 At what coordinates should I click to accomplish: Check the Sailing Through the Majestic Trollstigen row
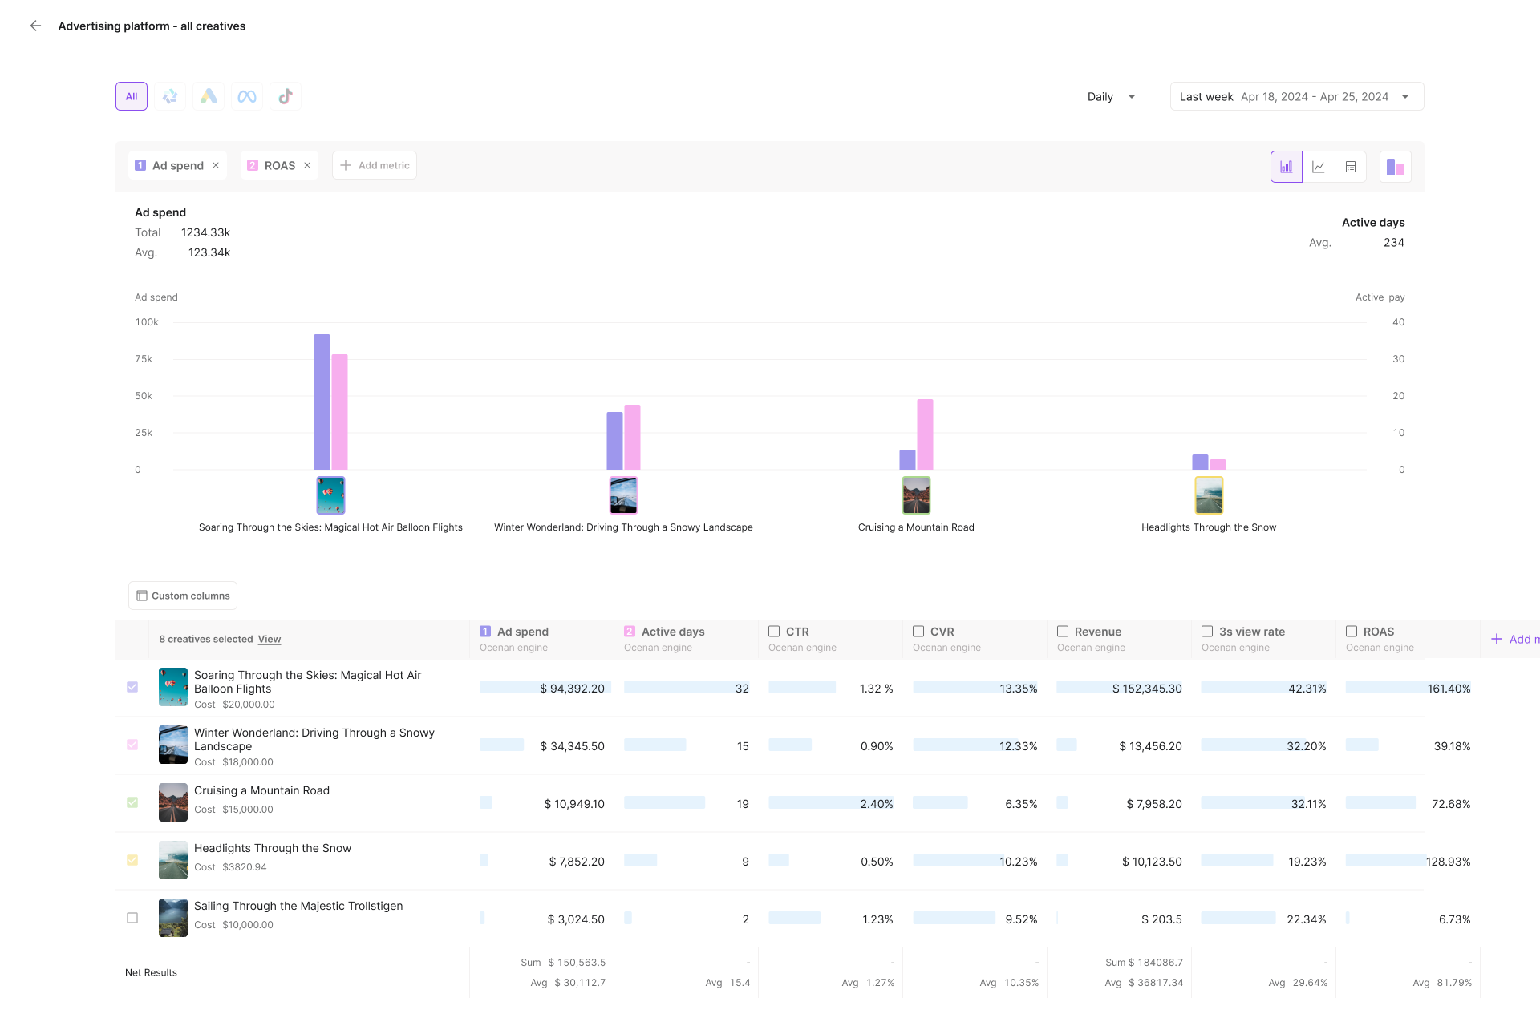(x=132, y=918)
